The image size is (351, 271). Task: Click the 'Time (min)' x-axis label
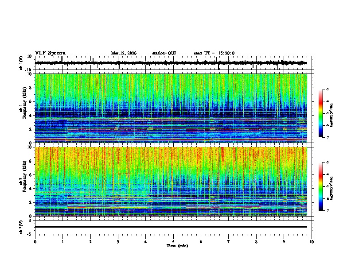[x=177, y=246]
